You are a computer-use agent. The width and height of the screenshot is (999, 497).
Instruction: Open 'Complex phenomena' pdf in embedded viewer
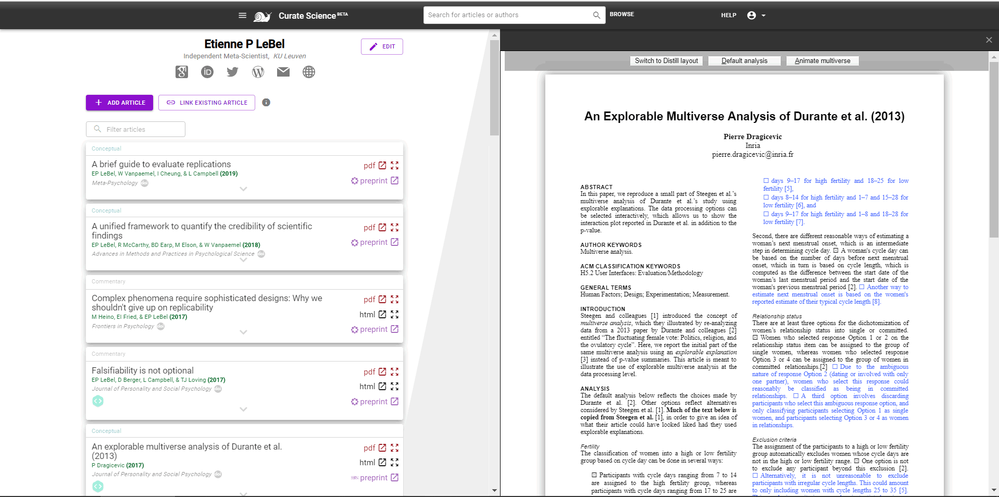pos(395,299)
